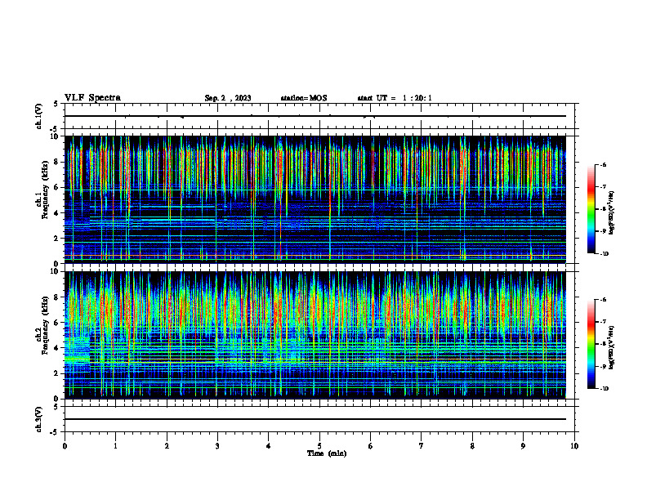Click time axis tick label "4"
The height and width of the screenshot is (500, 647).
click(x=269, y=446)
